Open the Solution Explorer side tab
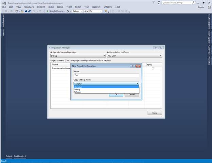Viewport: 212px width, 163px height. click(x=209, y=22)
